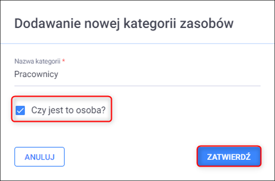
Task: Disable the "is this a person" option
Action: [20, 110]
